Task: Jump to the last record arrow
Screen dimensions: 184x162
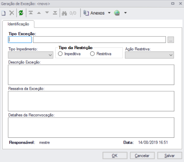Action: [x=55, y=13]
